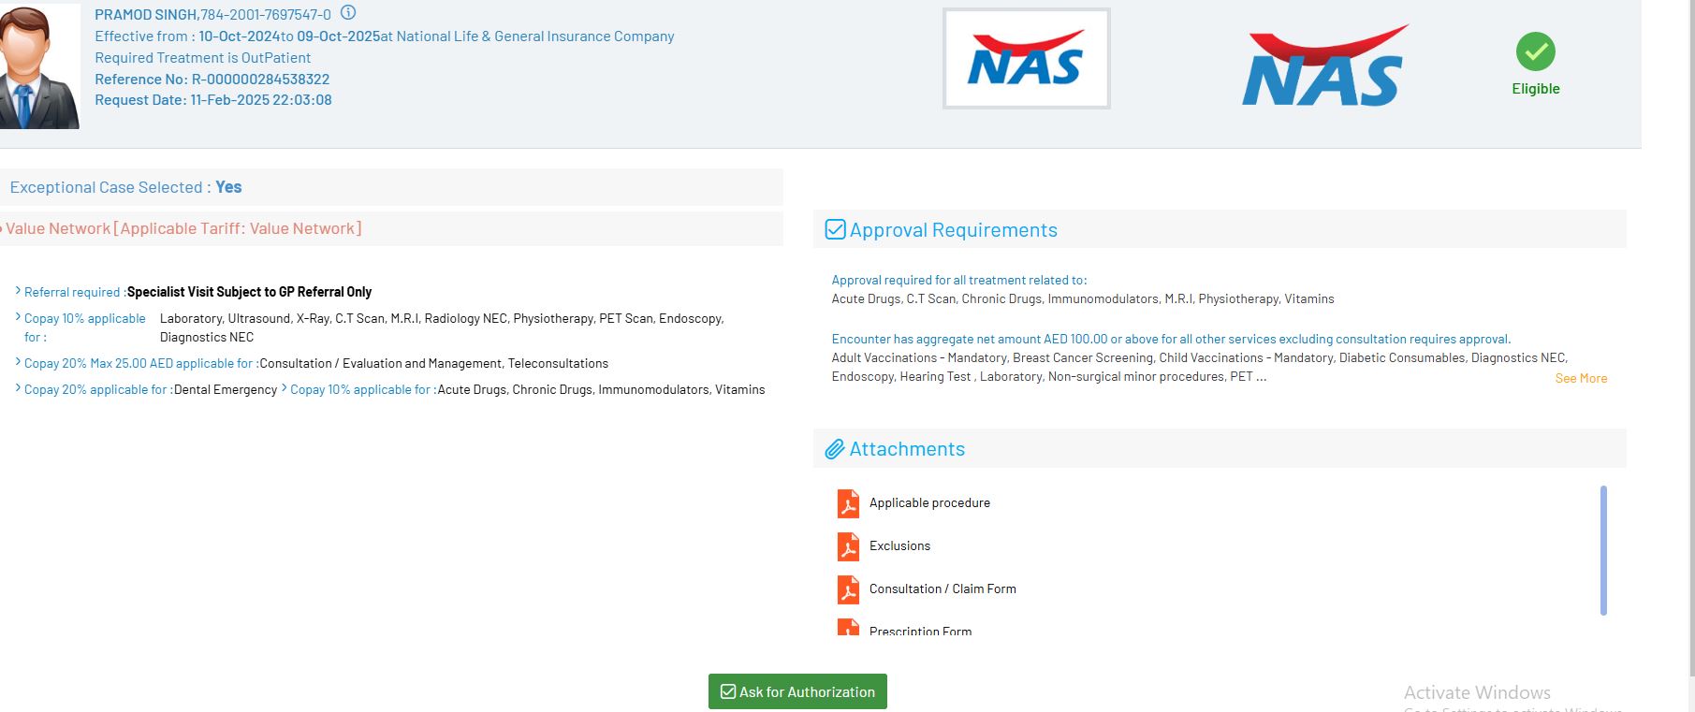The height and width of the screenshot is (712, 1695).
Task: Click the Exceptional Case Selected Yes value
Action: click(228, 187)
